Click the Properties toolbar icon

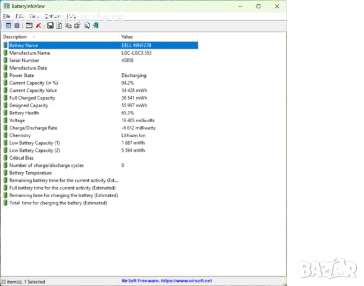click(77, 26)
